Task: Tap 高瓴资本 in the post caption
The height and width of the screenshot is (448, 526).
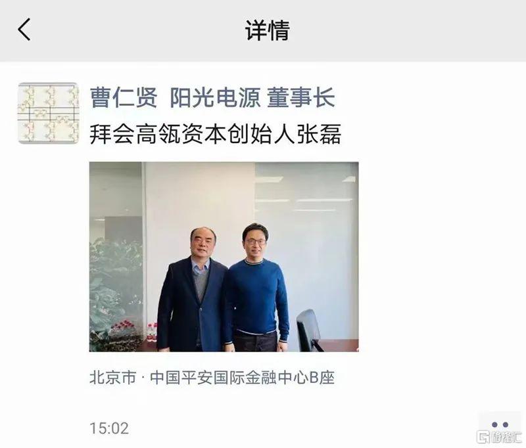Action: tap(181, 135)
